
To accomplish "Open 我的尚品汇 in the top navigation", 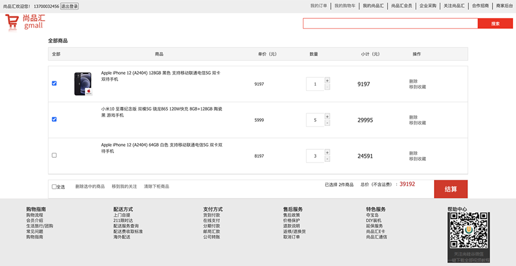I will pos(373,6).
